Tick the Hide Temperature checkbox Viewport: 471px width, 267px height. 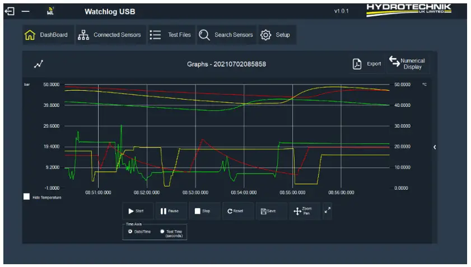26,196
